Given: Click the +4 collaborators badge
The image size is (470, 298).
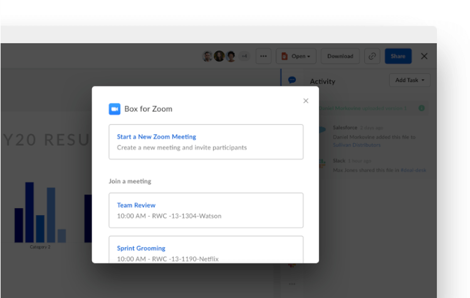Looking at the screenshot, I should pos(244,56).
